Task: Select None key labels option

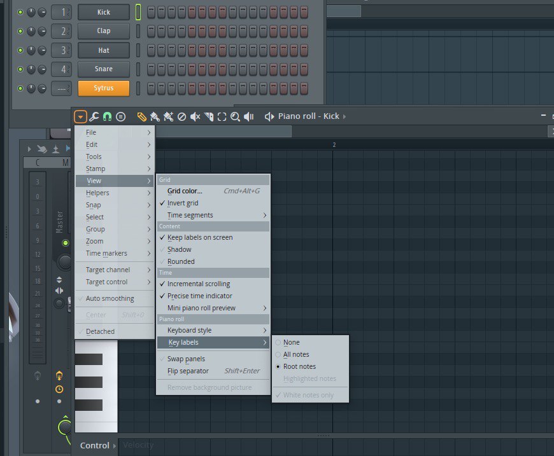Action: coord(310,342)
